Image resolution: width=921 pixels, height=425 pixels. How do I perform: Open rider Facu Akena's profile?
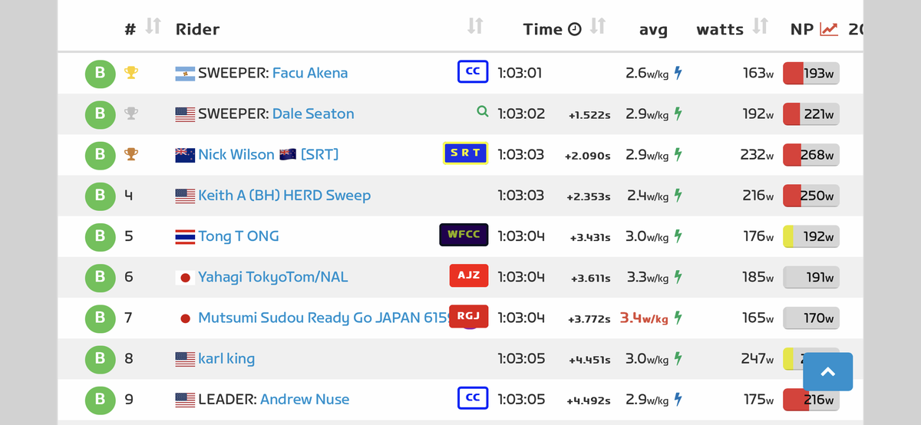tap(309, 73)
